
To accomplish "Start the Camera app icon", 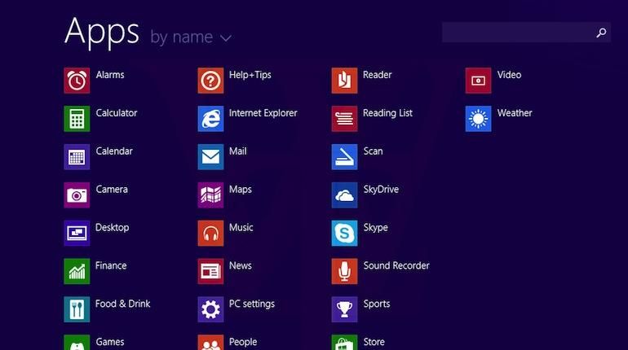I will (x=77, y=195).
